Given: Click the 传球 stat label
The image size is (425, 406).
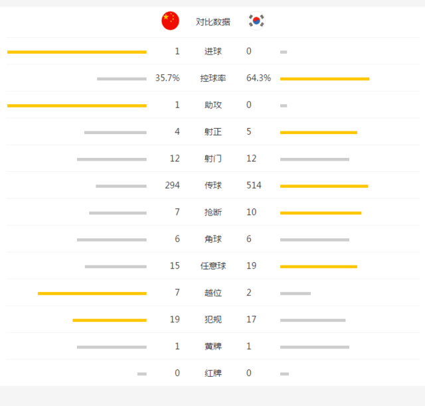Looking at the screenshot, I should 212,186.
